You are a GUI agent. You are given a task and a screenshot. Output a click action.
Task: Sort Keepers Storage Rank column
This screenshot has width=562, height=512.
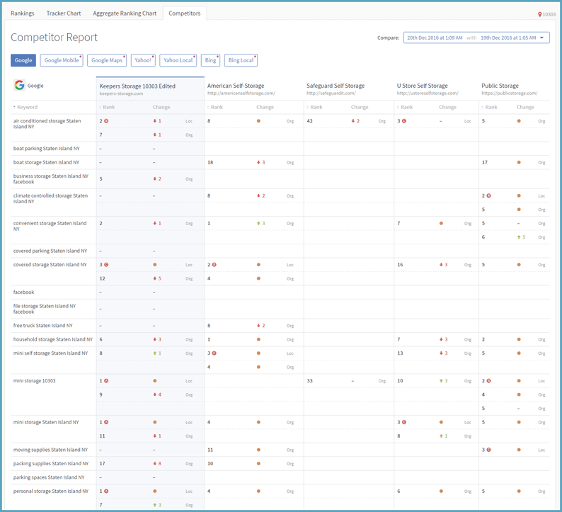point(108,107)
